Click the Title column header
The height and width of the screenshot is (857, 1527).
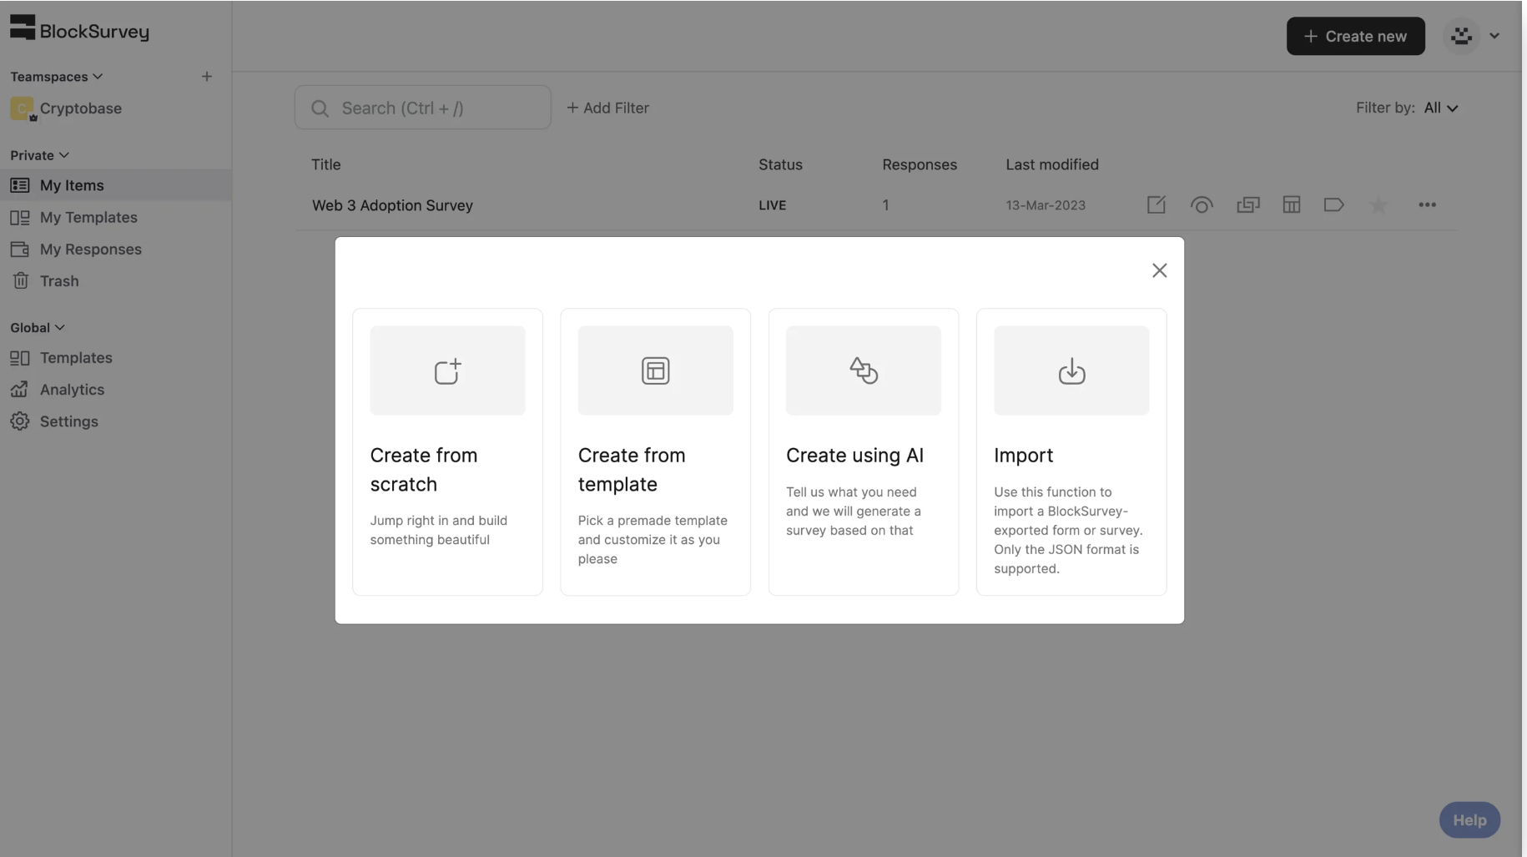325,164
